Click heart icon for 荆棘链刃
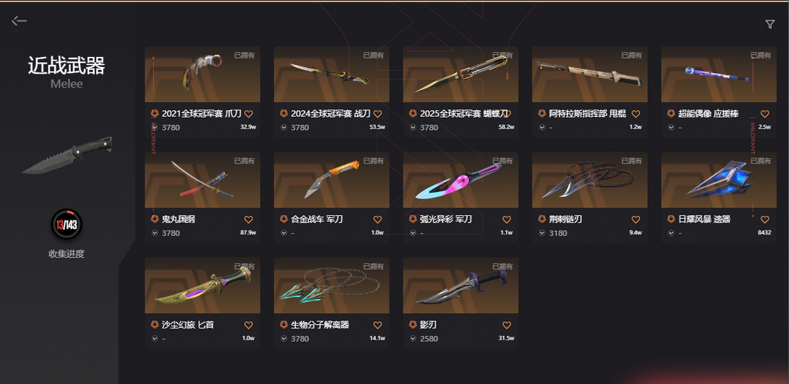The height and width of the screenshot is (384, 789). (636, 220)
